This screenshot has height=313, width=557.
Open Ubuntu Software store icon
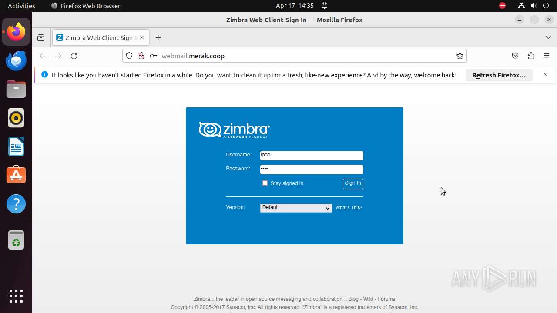[16, 175]
